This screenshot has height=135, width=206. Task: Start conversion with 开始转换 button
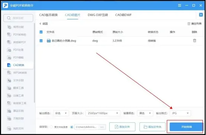186,127
